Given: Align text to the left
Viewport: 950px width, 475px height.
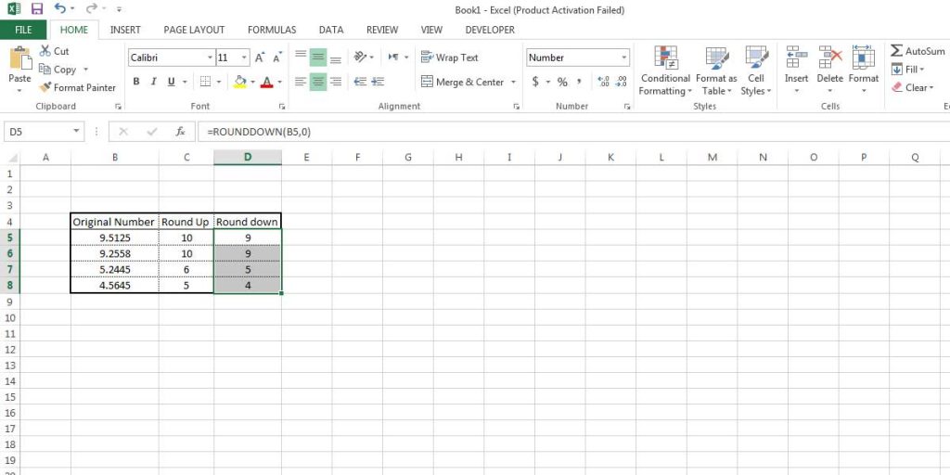Looking at the screenshot, I should click(x=301, y=82).
